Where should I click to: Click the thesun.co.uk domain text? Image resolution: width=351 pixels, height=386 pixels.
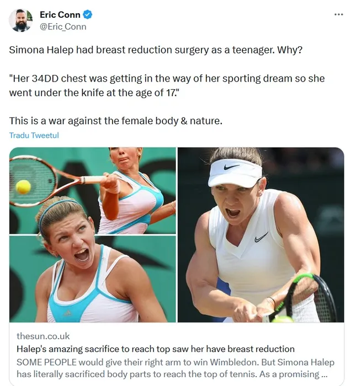[43, 336]
